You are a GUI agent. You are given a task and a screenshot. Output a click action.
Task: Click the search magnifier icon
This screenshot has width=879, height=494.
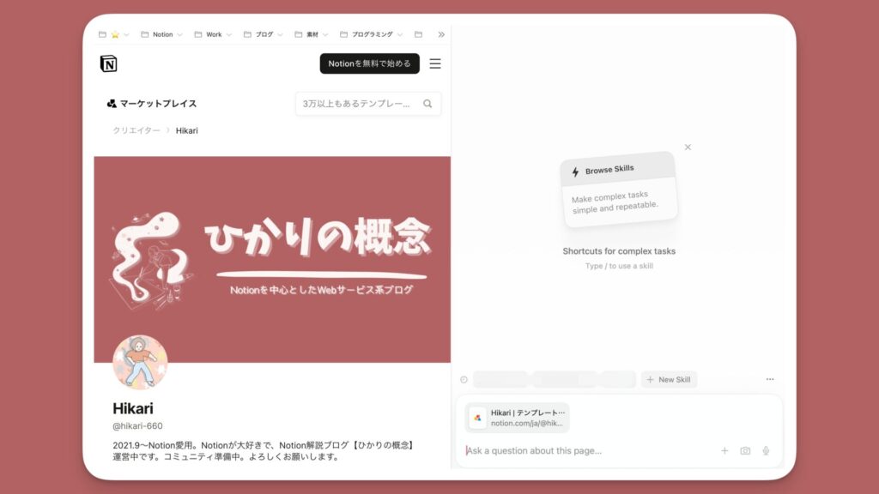pos(427,104)
